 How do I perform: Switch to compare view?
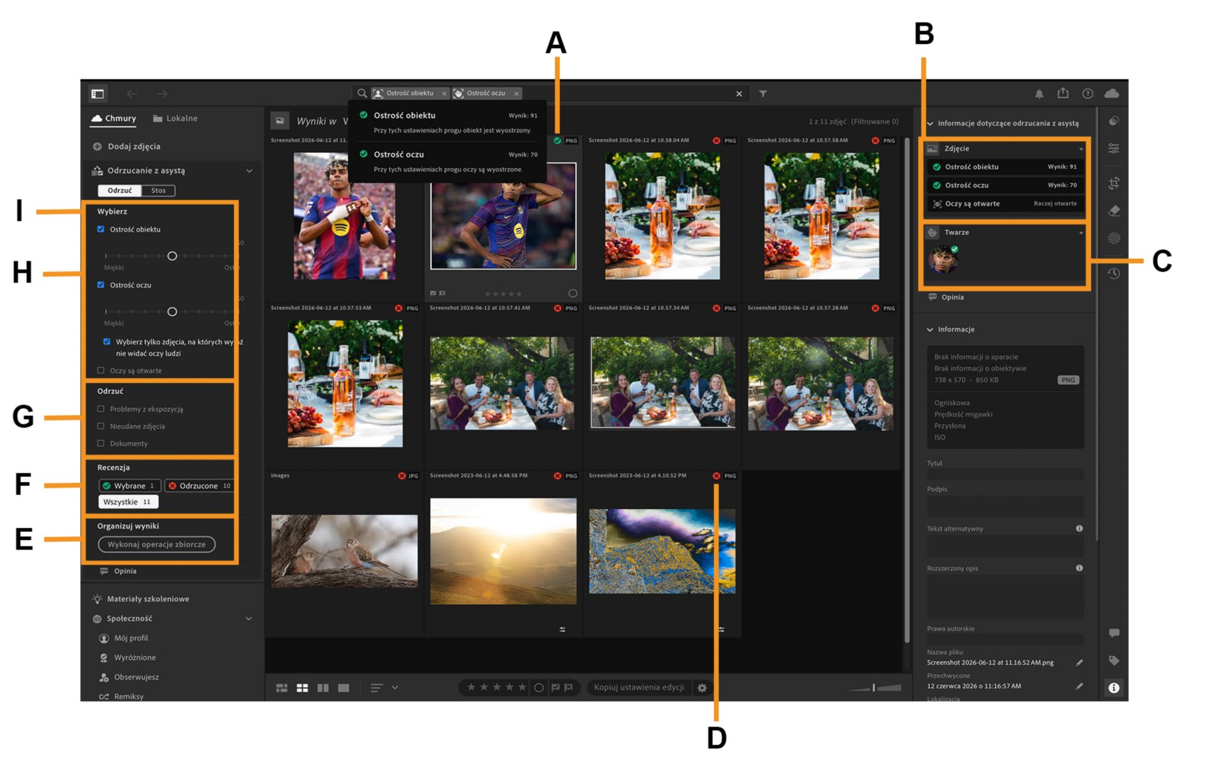click(323, 688)
